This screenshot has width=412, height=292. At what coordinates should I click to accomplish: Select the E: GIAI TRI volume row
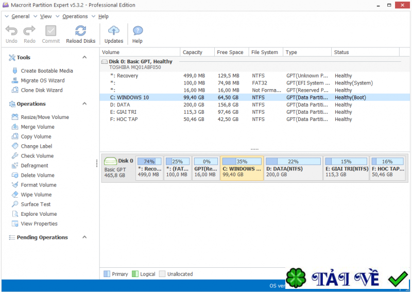[254, 112]
